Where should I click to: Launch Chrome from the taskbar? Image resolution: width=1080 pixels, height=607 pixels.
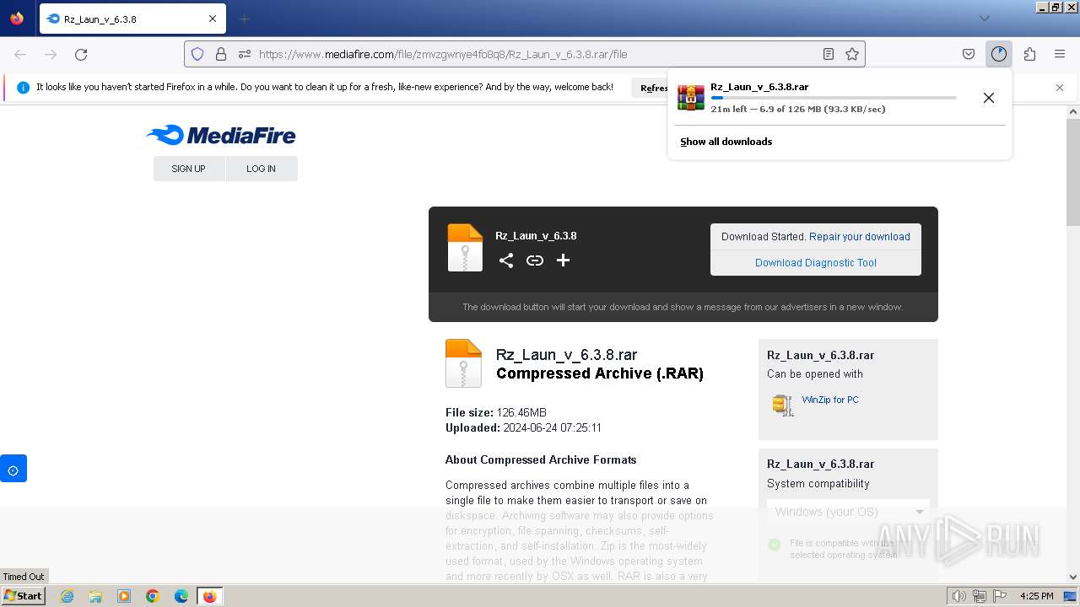153,596
